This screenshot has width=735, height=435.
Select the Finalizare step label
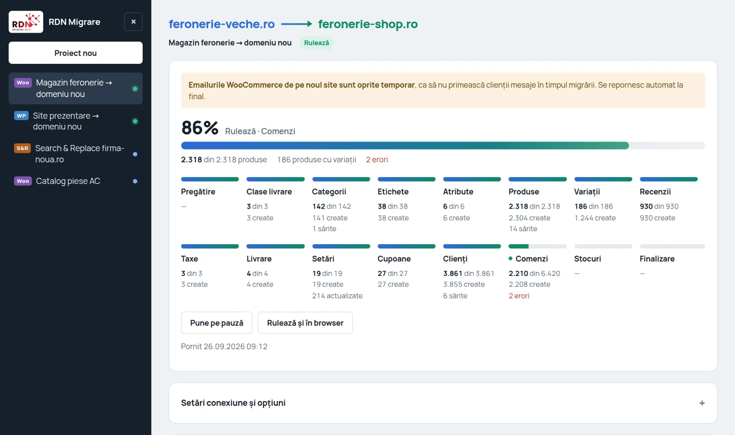pyautogui.click(x=657, y=259)
